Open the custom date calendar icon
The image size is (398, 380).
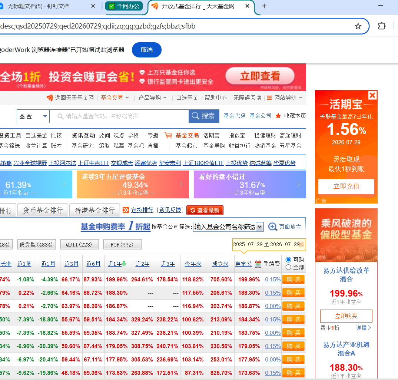click(x=258, y=264)
